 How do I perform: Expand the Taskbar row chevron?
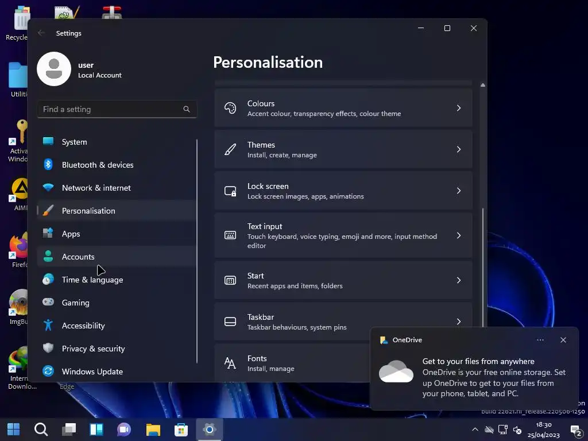459,322
